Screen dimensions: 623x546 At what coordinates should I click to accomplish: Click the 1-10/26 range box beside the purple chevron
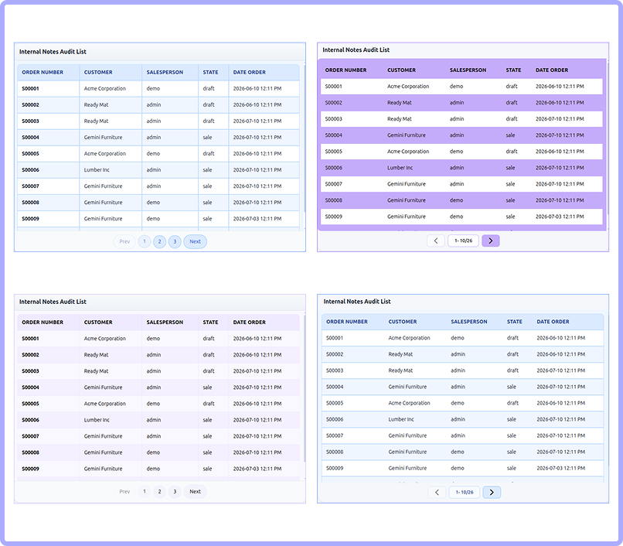[x=463, y=241]
